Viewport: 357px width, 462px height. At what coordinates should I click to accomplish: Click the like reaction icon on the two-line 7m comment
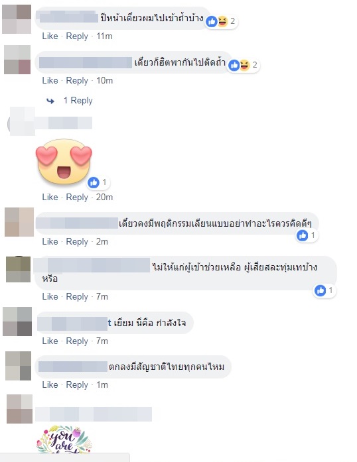pos(320,290)
